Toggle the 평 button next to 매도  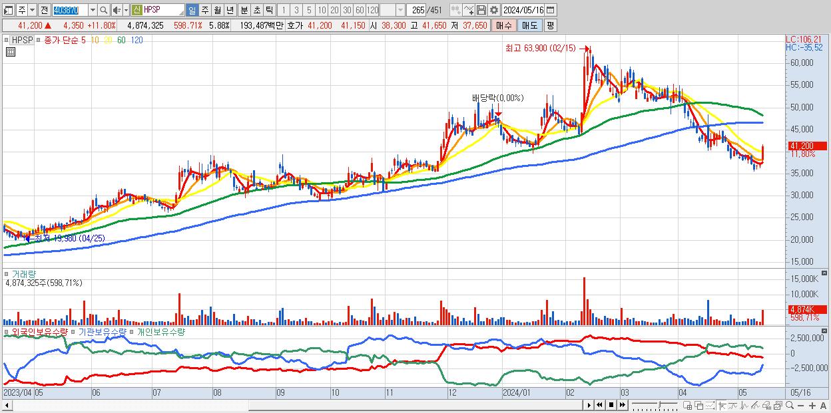pyautogui.click(x=550, y=25)
